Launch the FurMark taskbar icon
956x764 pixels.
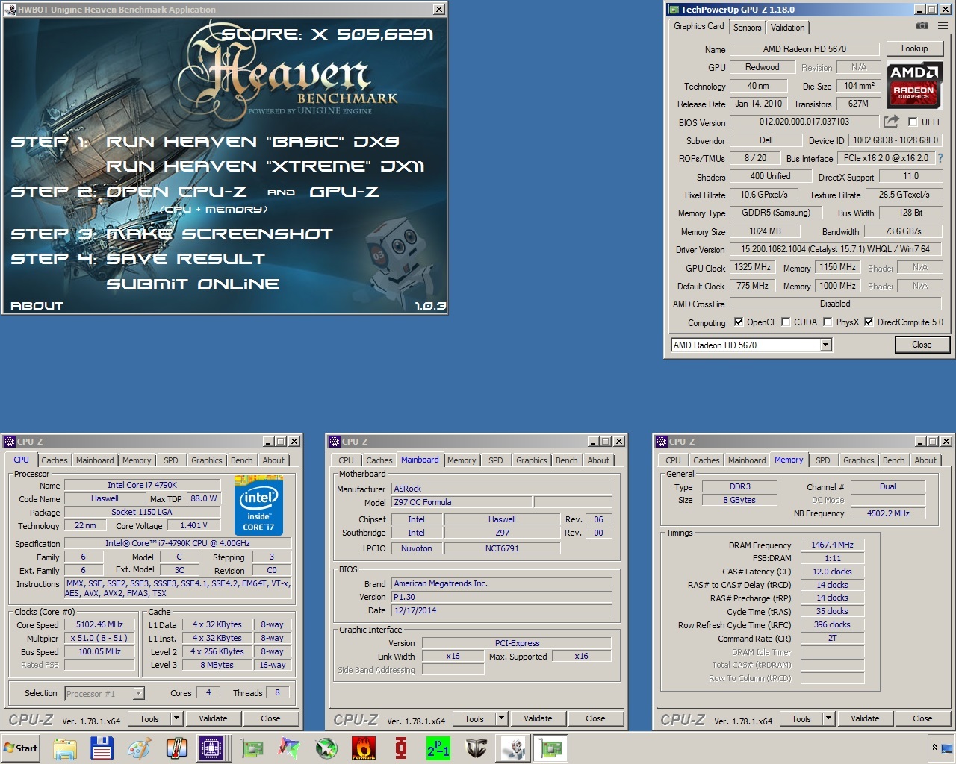tap(364, 748)
